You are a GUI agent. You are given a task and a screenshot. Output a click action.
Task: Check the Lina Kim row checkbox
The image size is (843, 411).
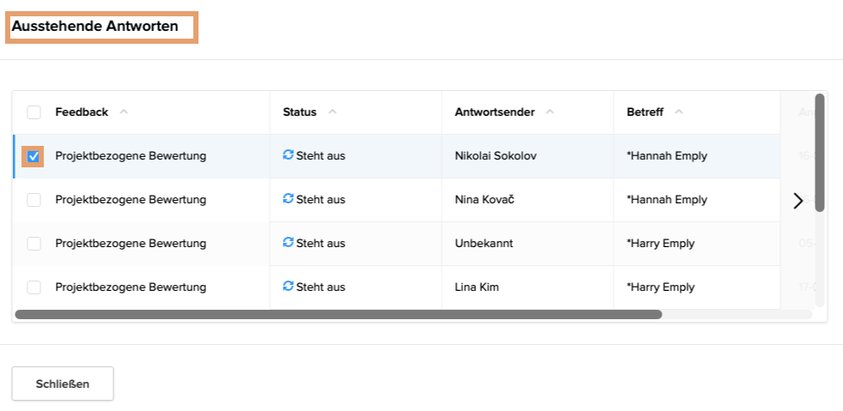click(x=34, y=287)
